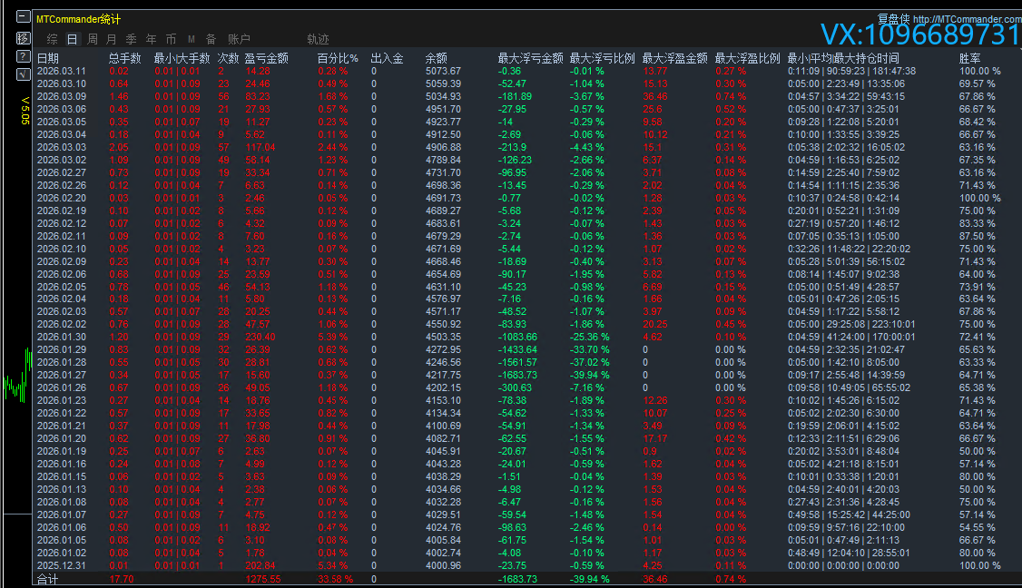The height and width of the screenshot is (588, 1022).
Task: Switch to the 账户 account tab
Action: pyautogui.click(x=239, y=39)
